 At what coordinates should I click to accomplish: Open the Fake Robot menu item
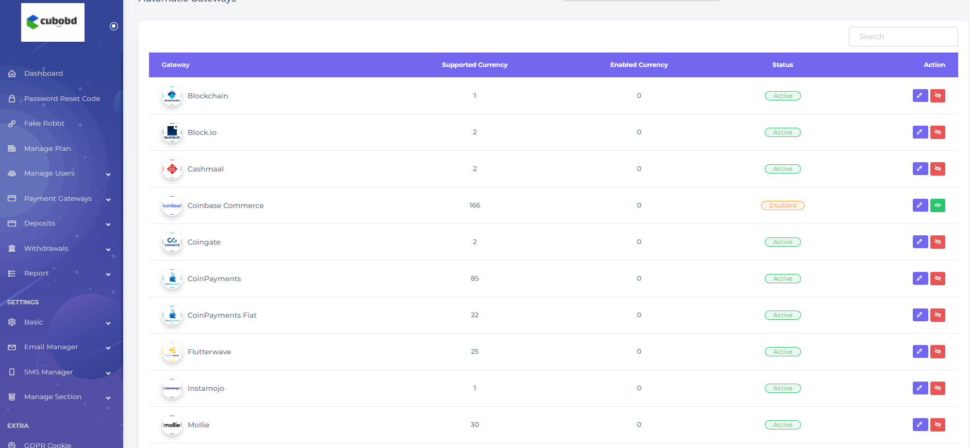coord(44,124)
